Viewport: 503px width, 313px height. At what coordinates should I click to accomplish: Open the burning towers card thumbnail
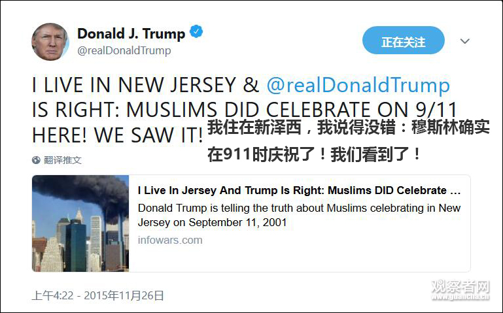80,223
